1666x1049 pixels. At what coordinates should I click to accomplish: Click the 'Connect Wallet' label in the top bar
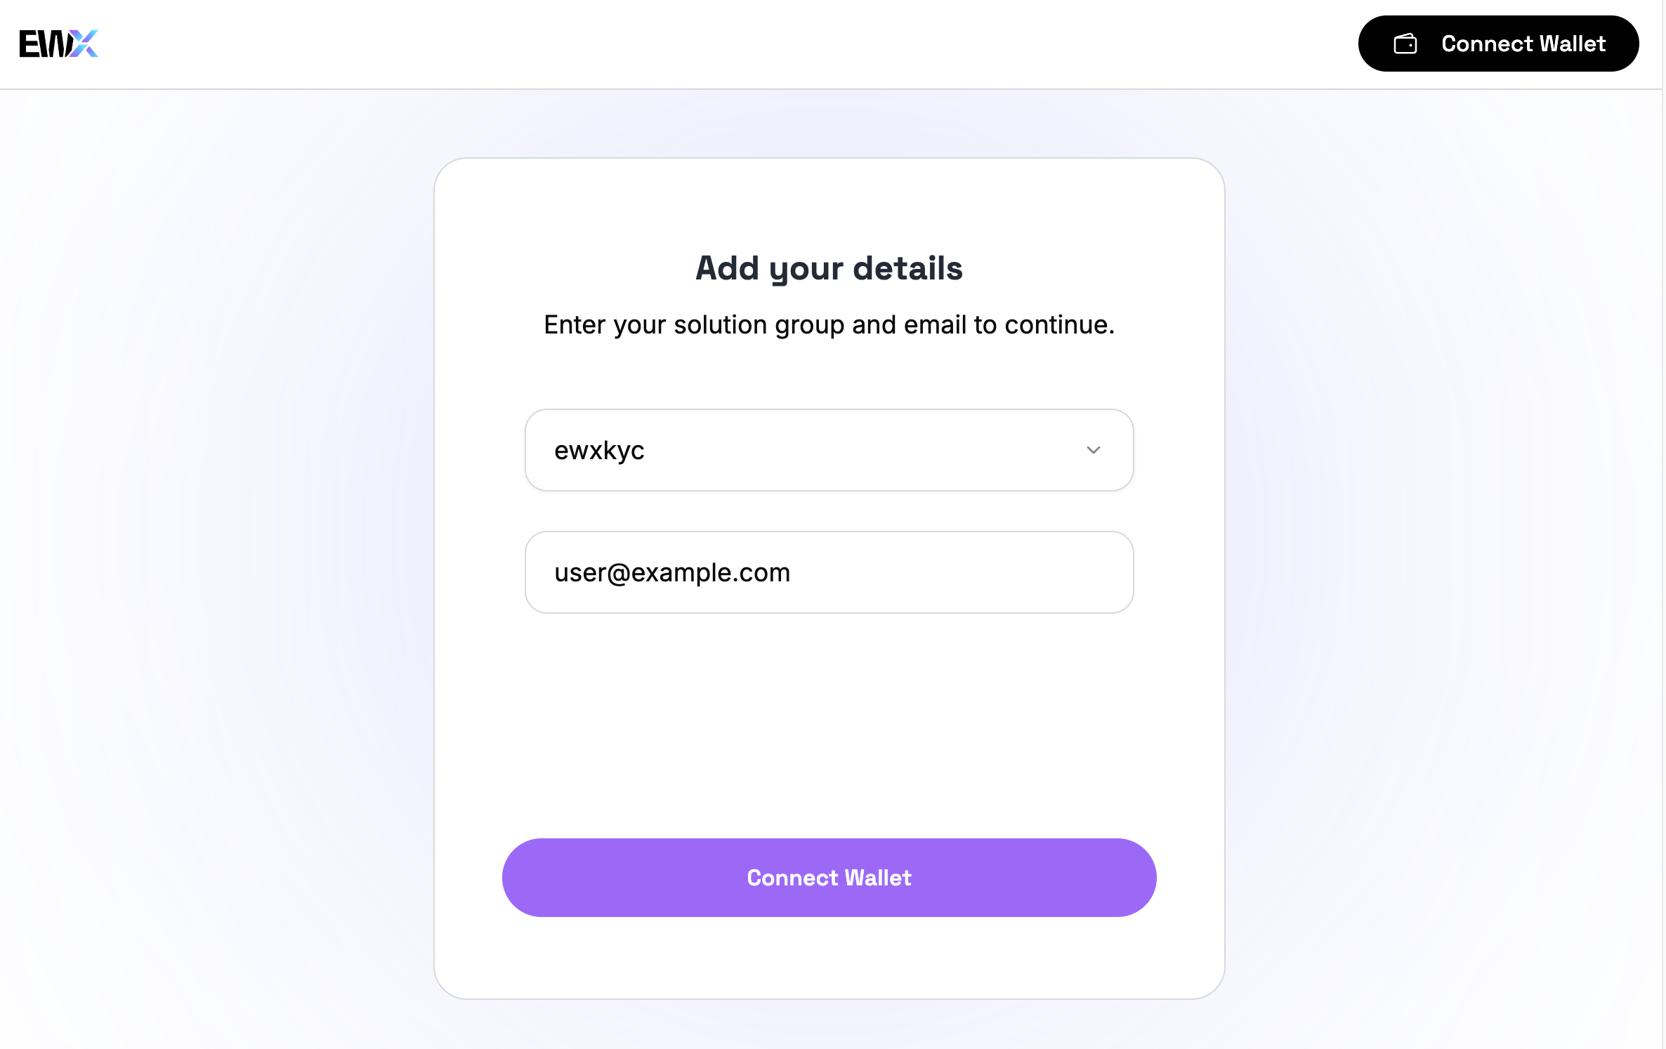click(x=1523, y=44)
